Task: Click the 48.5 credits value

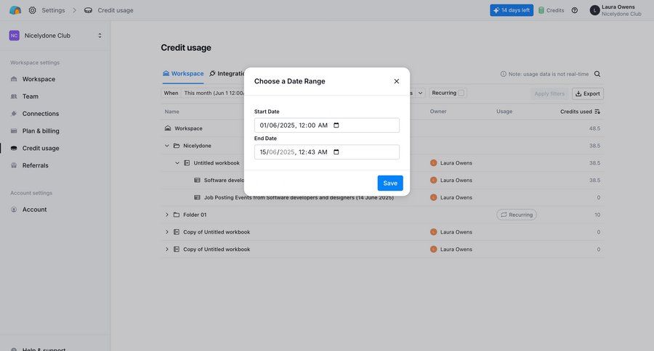Action: click(x=594, y=128)
